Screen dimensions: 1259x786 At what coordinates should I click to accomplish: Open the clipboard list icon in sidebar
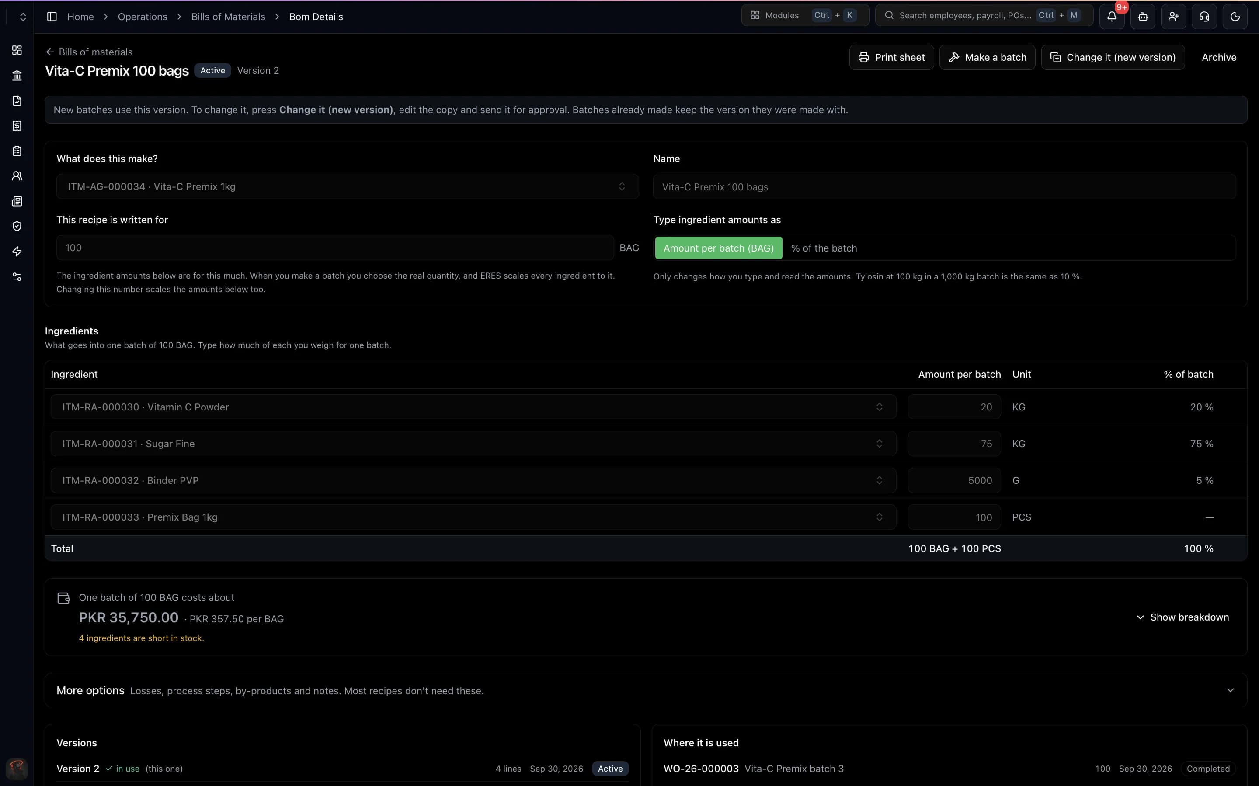pos(17,151)
